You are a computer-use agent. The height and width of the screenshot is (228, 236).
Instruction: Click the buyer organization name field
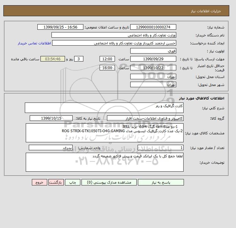[114, 35]
